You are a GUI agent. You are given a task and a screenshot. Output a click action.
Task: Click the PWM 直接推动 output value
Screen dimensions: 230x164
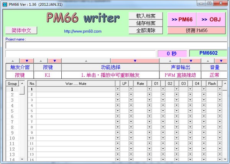point(180,75)
